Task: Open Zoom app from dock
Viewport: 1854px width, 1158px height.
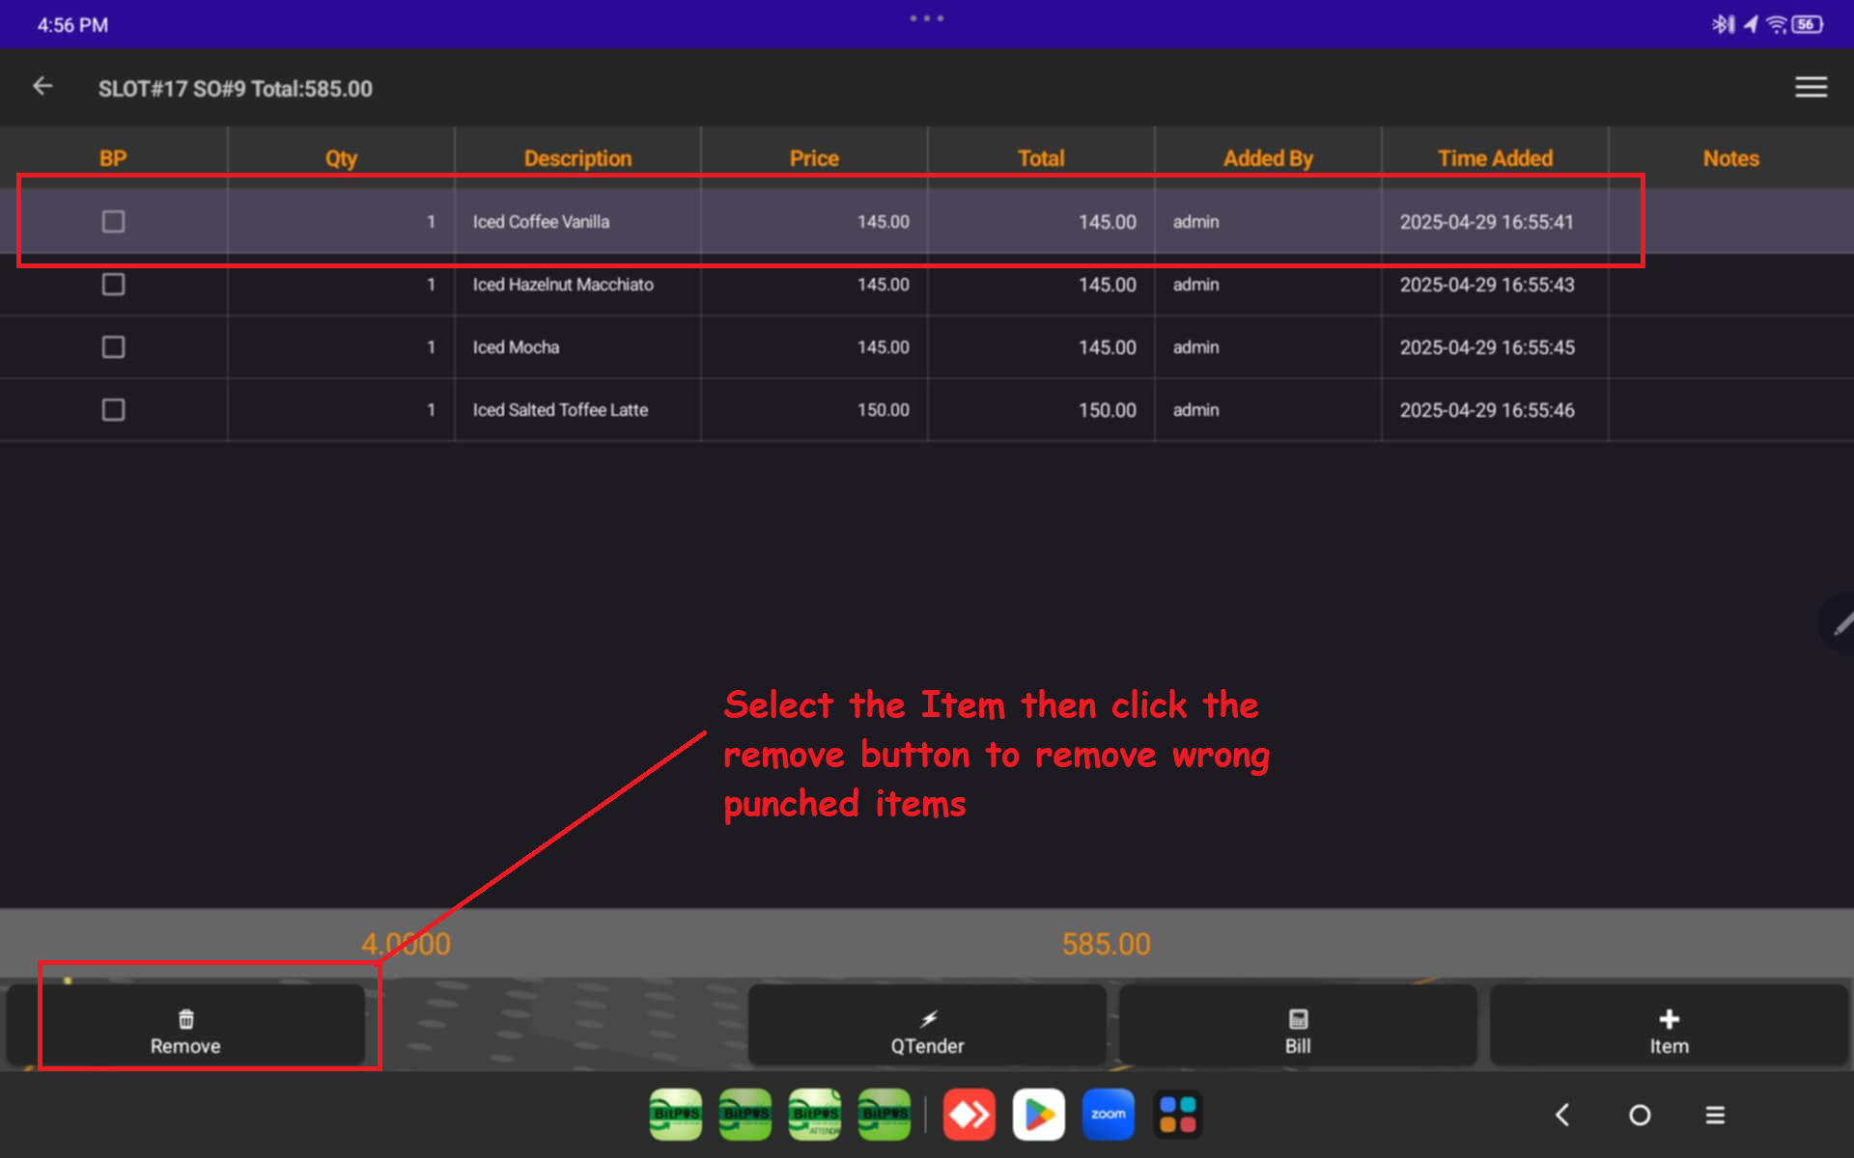Action: click(x=1108, y=1115)
